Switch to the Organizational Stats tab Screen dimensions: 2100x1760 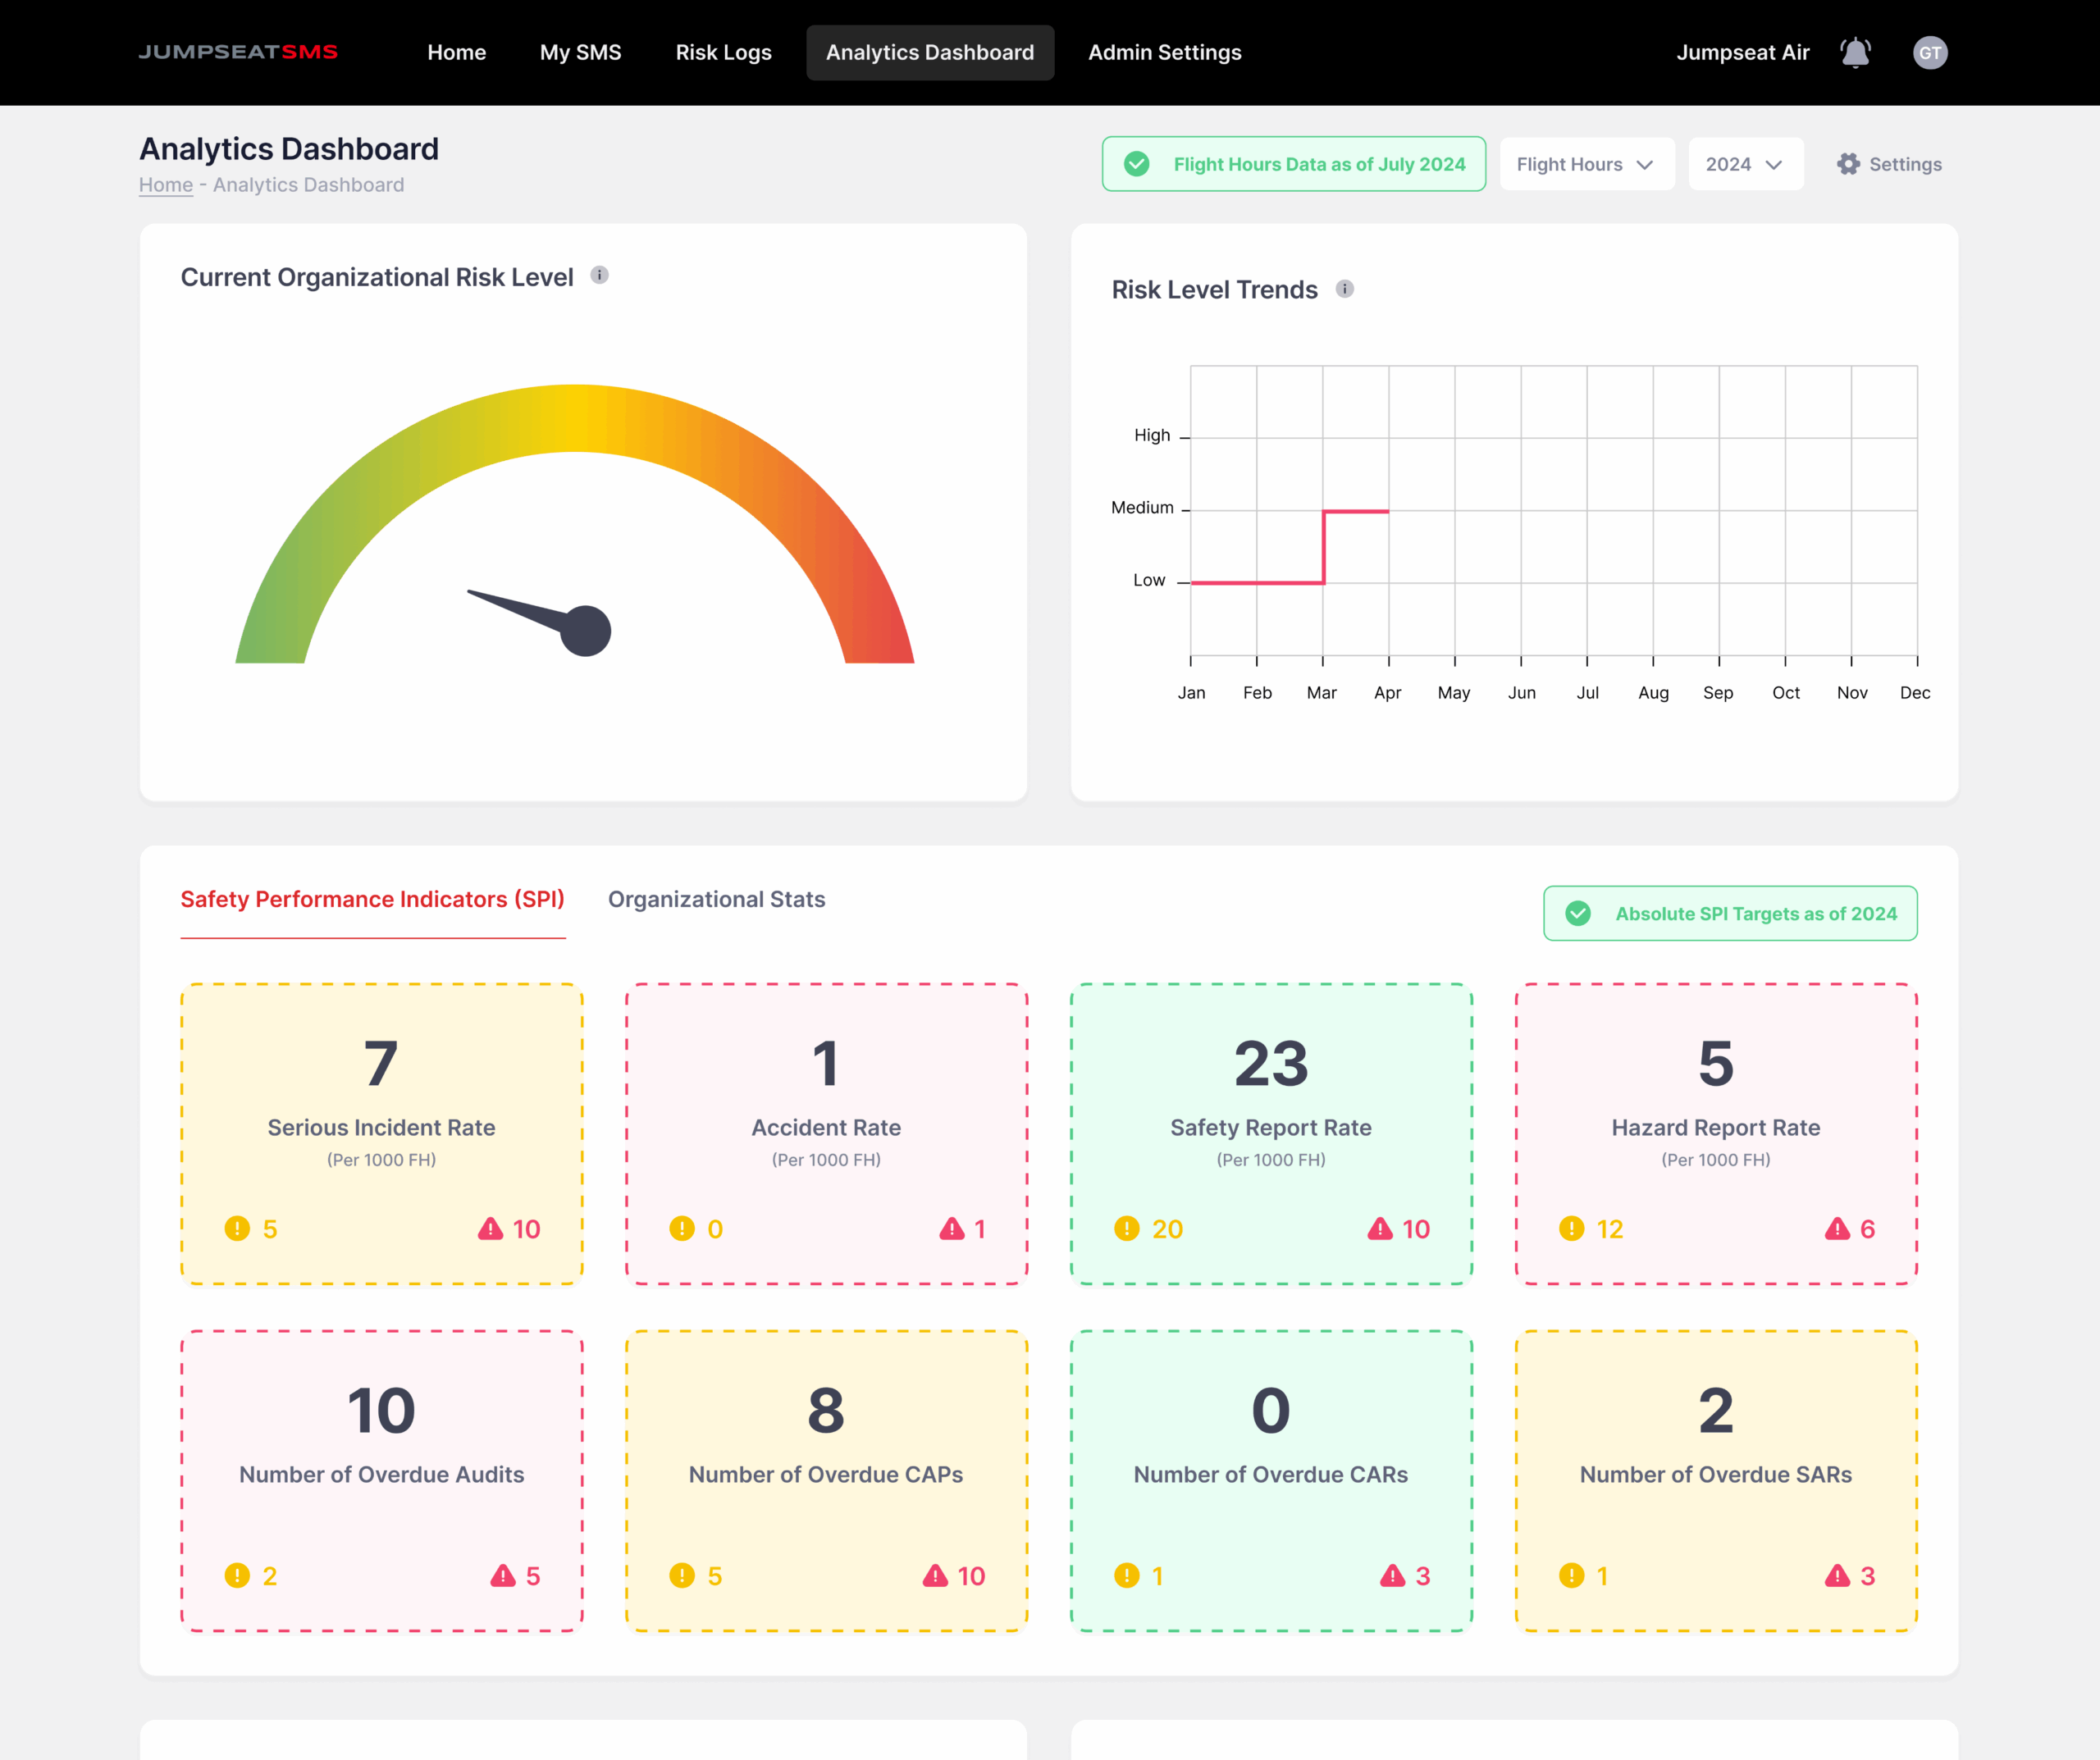tap(716, 899)
